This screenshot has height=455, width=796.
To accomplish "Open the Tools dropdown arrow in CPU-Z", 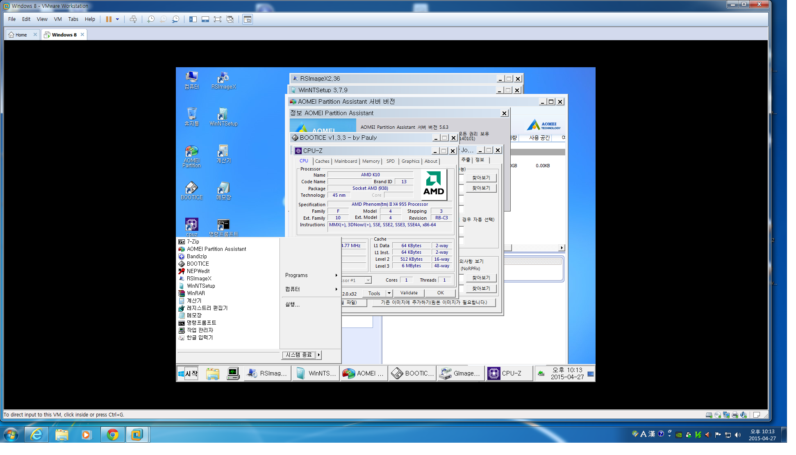I will (389, 293).
